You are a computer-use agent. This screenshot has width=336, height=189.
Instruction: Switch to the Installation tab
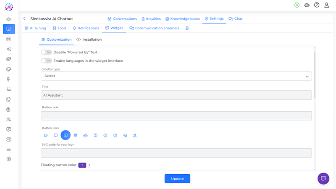tap(89, 39)
